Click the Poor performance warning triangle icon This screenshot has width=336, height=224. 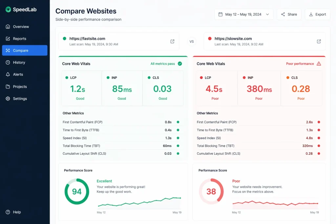tap(319, 64)
